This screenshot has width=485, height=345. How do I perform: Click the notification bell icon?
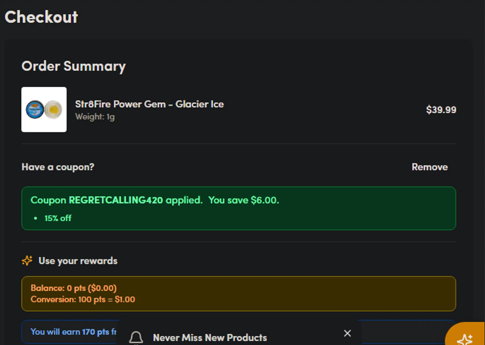click(x=136, y=338)
